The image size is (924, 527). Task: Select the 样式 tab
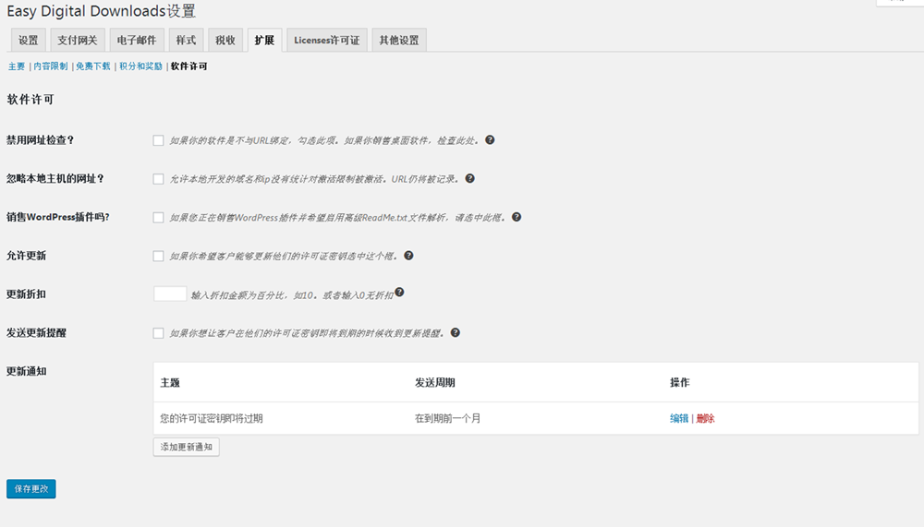point(187,40)
